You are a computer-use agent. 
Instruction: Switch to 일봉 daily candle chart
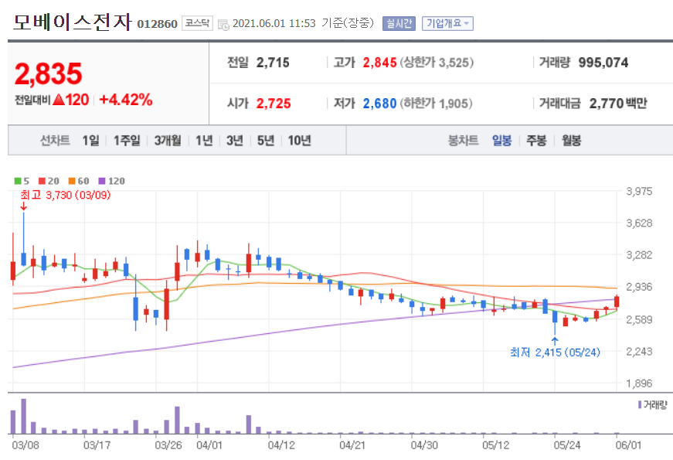tap(501, 141)
